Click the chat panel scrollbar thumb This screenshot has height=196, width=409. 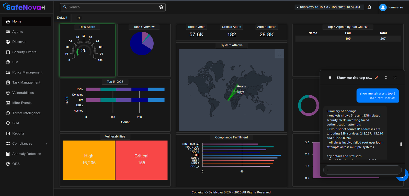pos(401,144)
